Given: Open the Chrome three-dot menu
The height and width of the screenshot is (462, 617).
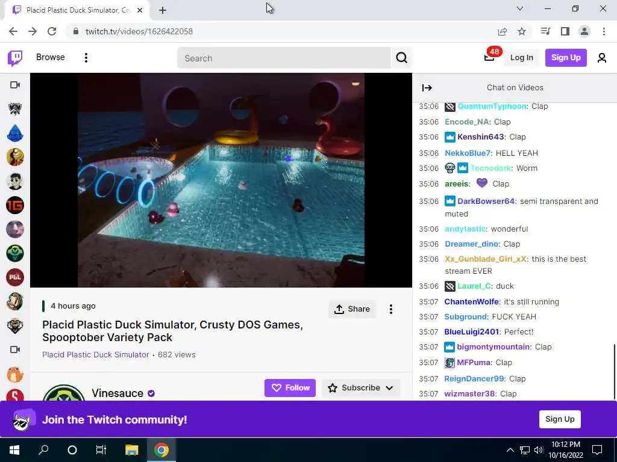Looking at the screenshot, I should pos(604,31).
